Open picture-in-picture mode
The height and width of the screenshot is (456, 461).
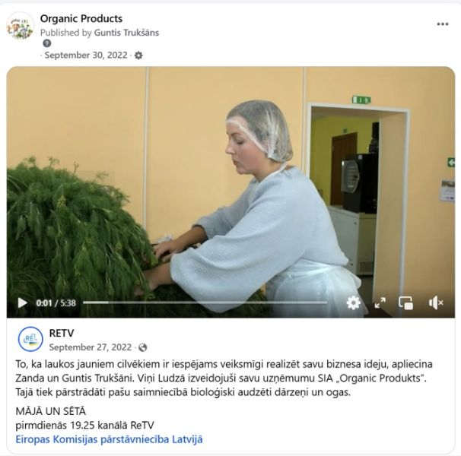tap(405, 302)
